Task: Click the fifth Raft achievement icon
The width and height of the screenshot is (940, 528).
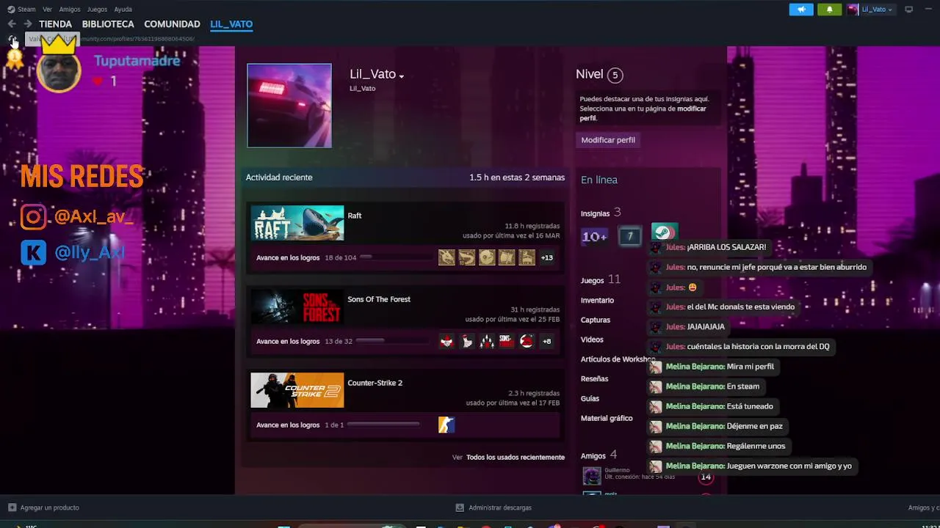Action: 527,257
